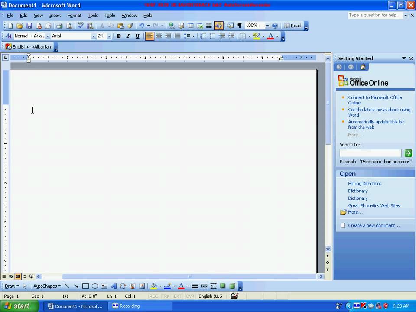416x312 pixels.
Task: Open the Insert menu
Action: click(55, 16)
